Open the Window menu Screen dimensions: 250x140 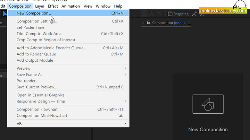pyautogui.click(x=103, y=6)
